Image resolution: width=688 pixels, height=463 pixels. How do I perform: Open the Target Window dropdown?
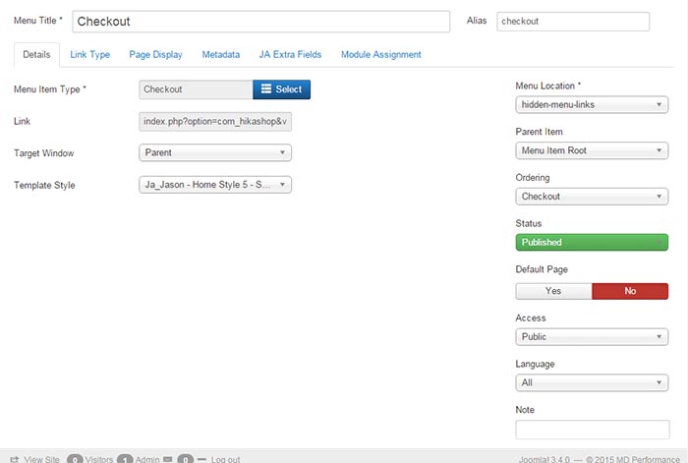(x=215, y=152)
